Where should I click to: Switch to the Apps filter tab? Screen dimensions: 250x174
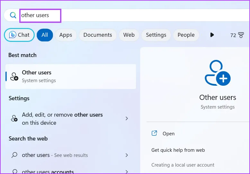pyautogui.click(x=66, y=35)
